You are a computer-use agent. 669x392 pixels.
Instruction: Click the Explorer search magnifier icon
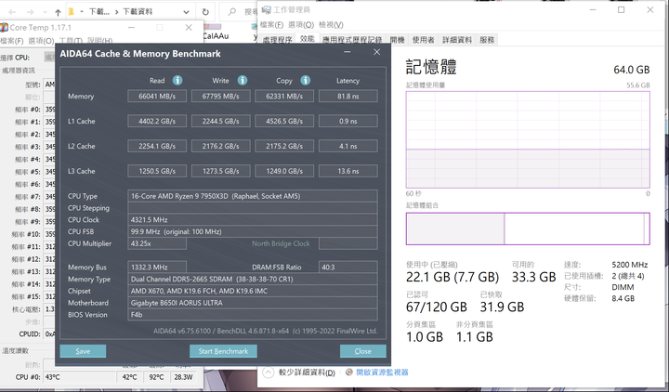click(x=232, y=12)
